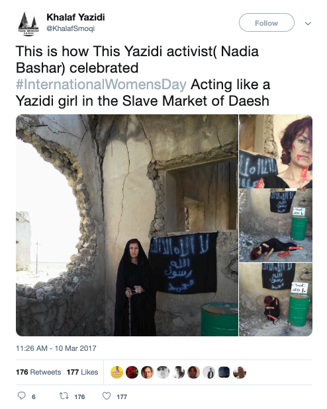Click the Khalaf Yazidi display name
The image size is (327, 409).
pyautogui.click(x=76, y=17)
